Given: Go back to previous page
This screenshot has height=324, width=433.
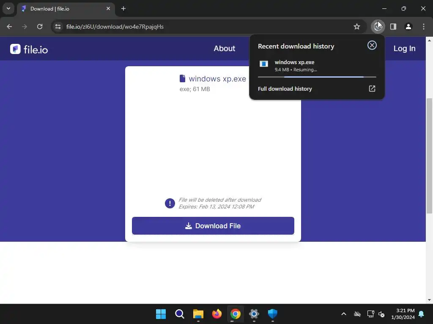Looking at the screenshot, I should click(9, 27).
